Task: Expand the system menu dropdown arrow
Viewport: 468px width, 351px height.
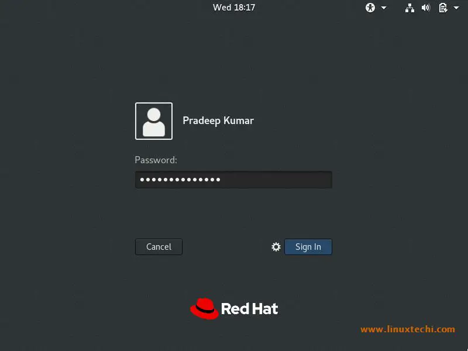Action: [456, 8]
